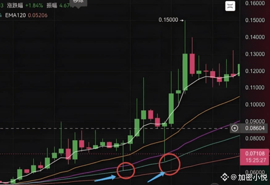The image size is (270, 185).
Task: Click the large red candle after the peak
Action: [x=192, y=64]
